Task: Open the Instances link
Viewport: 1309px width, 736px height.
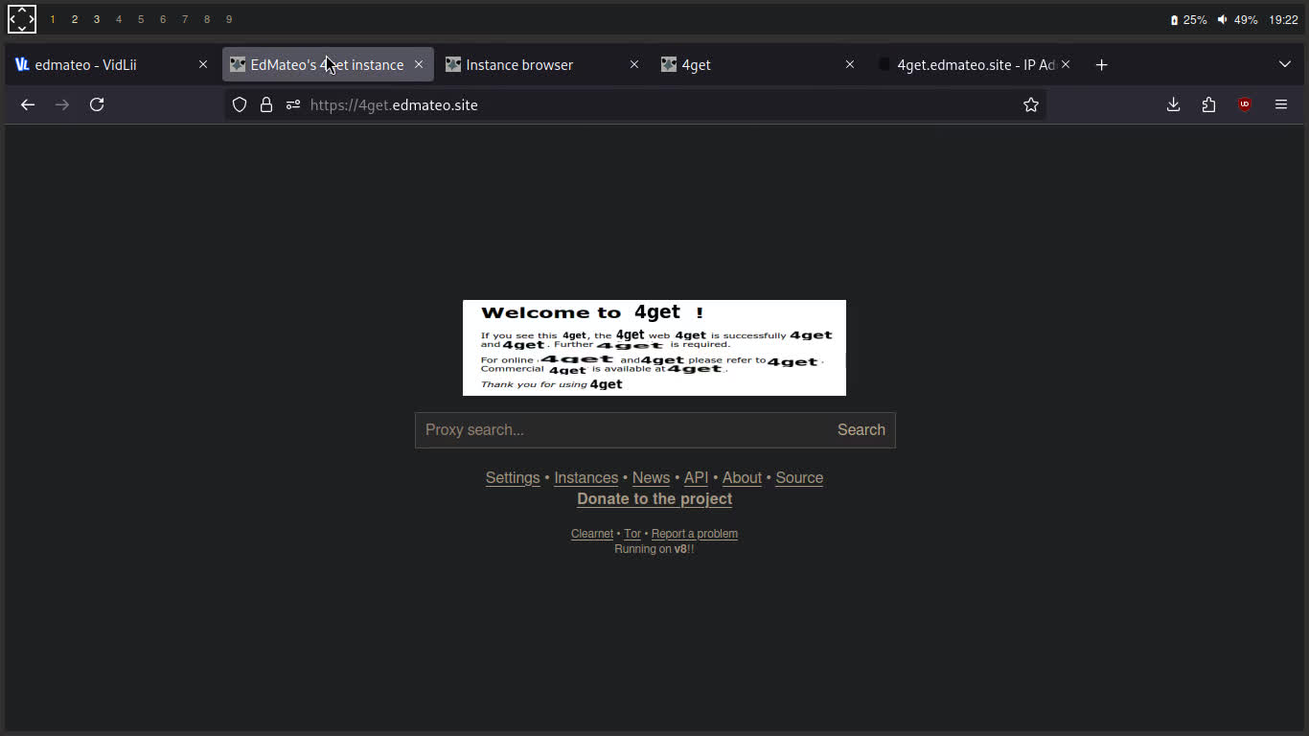Action: click(586, 478)
